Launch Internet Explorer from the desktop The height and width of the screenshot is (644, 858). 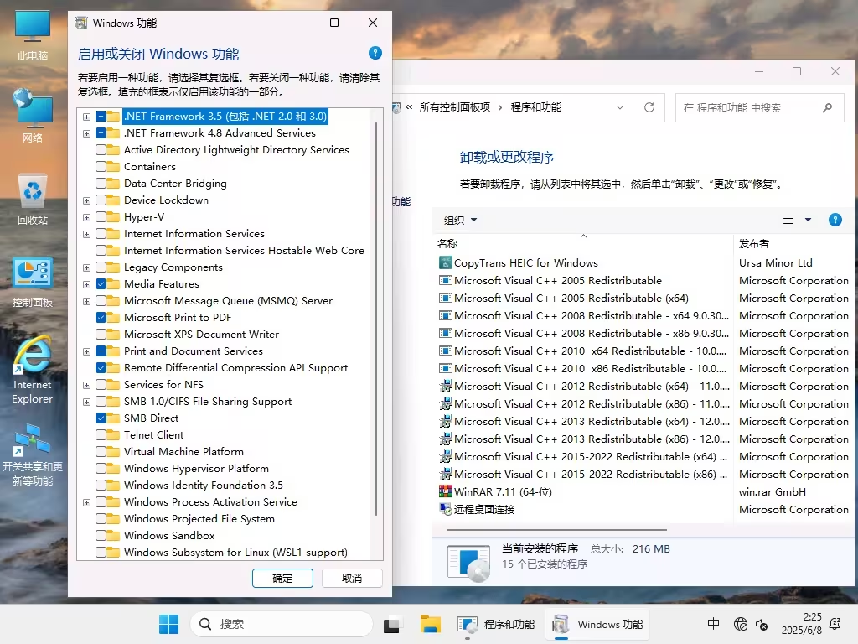(33, 370)
